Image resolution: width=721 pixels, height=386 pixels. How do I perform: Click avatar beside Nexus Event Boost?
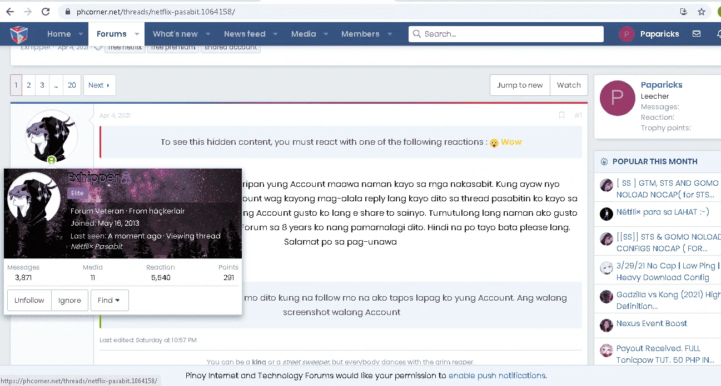(x=606, y=326)
